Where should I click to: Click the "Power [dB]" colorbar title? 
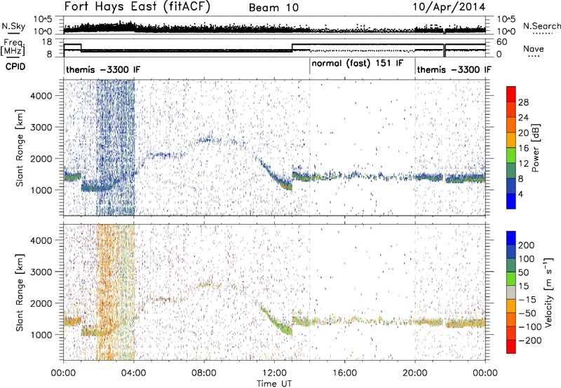click(x=535, y=148)
